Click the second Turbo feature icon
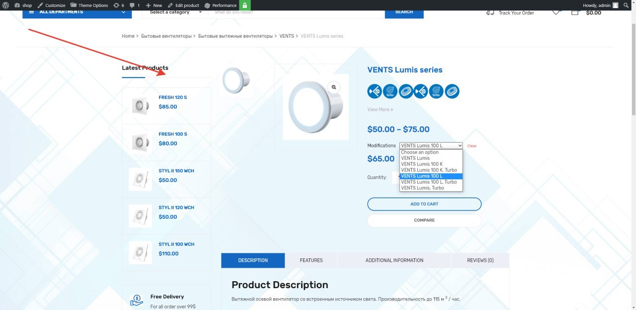The width and height of the screenshot is (636, 310). [x=436, y=91]
